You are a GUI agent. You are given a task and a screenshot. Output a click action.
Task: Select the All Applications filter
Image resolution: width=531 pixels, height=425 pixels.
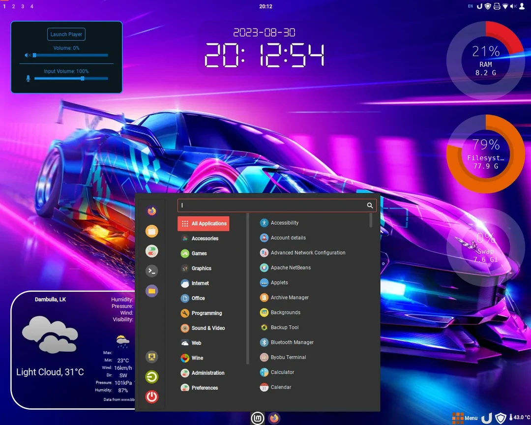203,223
